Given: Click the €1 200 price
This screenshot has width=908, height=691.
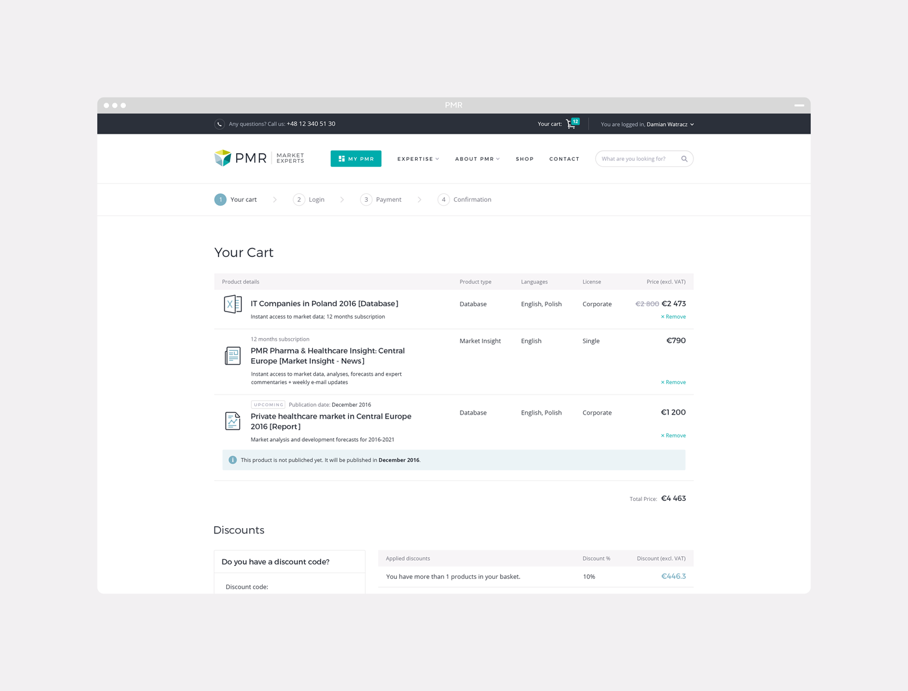Looking at the screenshot, I should pos(673,413).
